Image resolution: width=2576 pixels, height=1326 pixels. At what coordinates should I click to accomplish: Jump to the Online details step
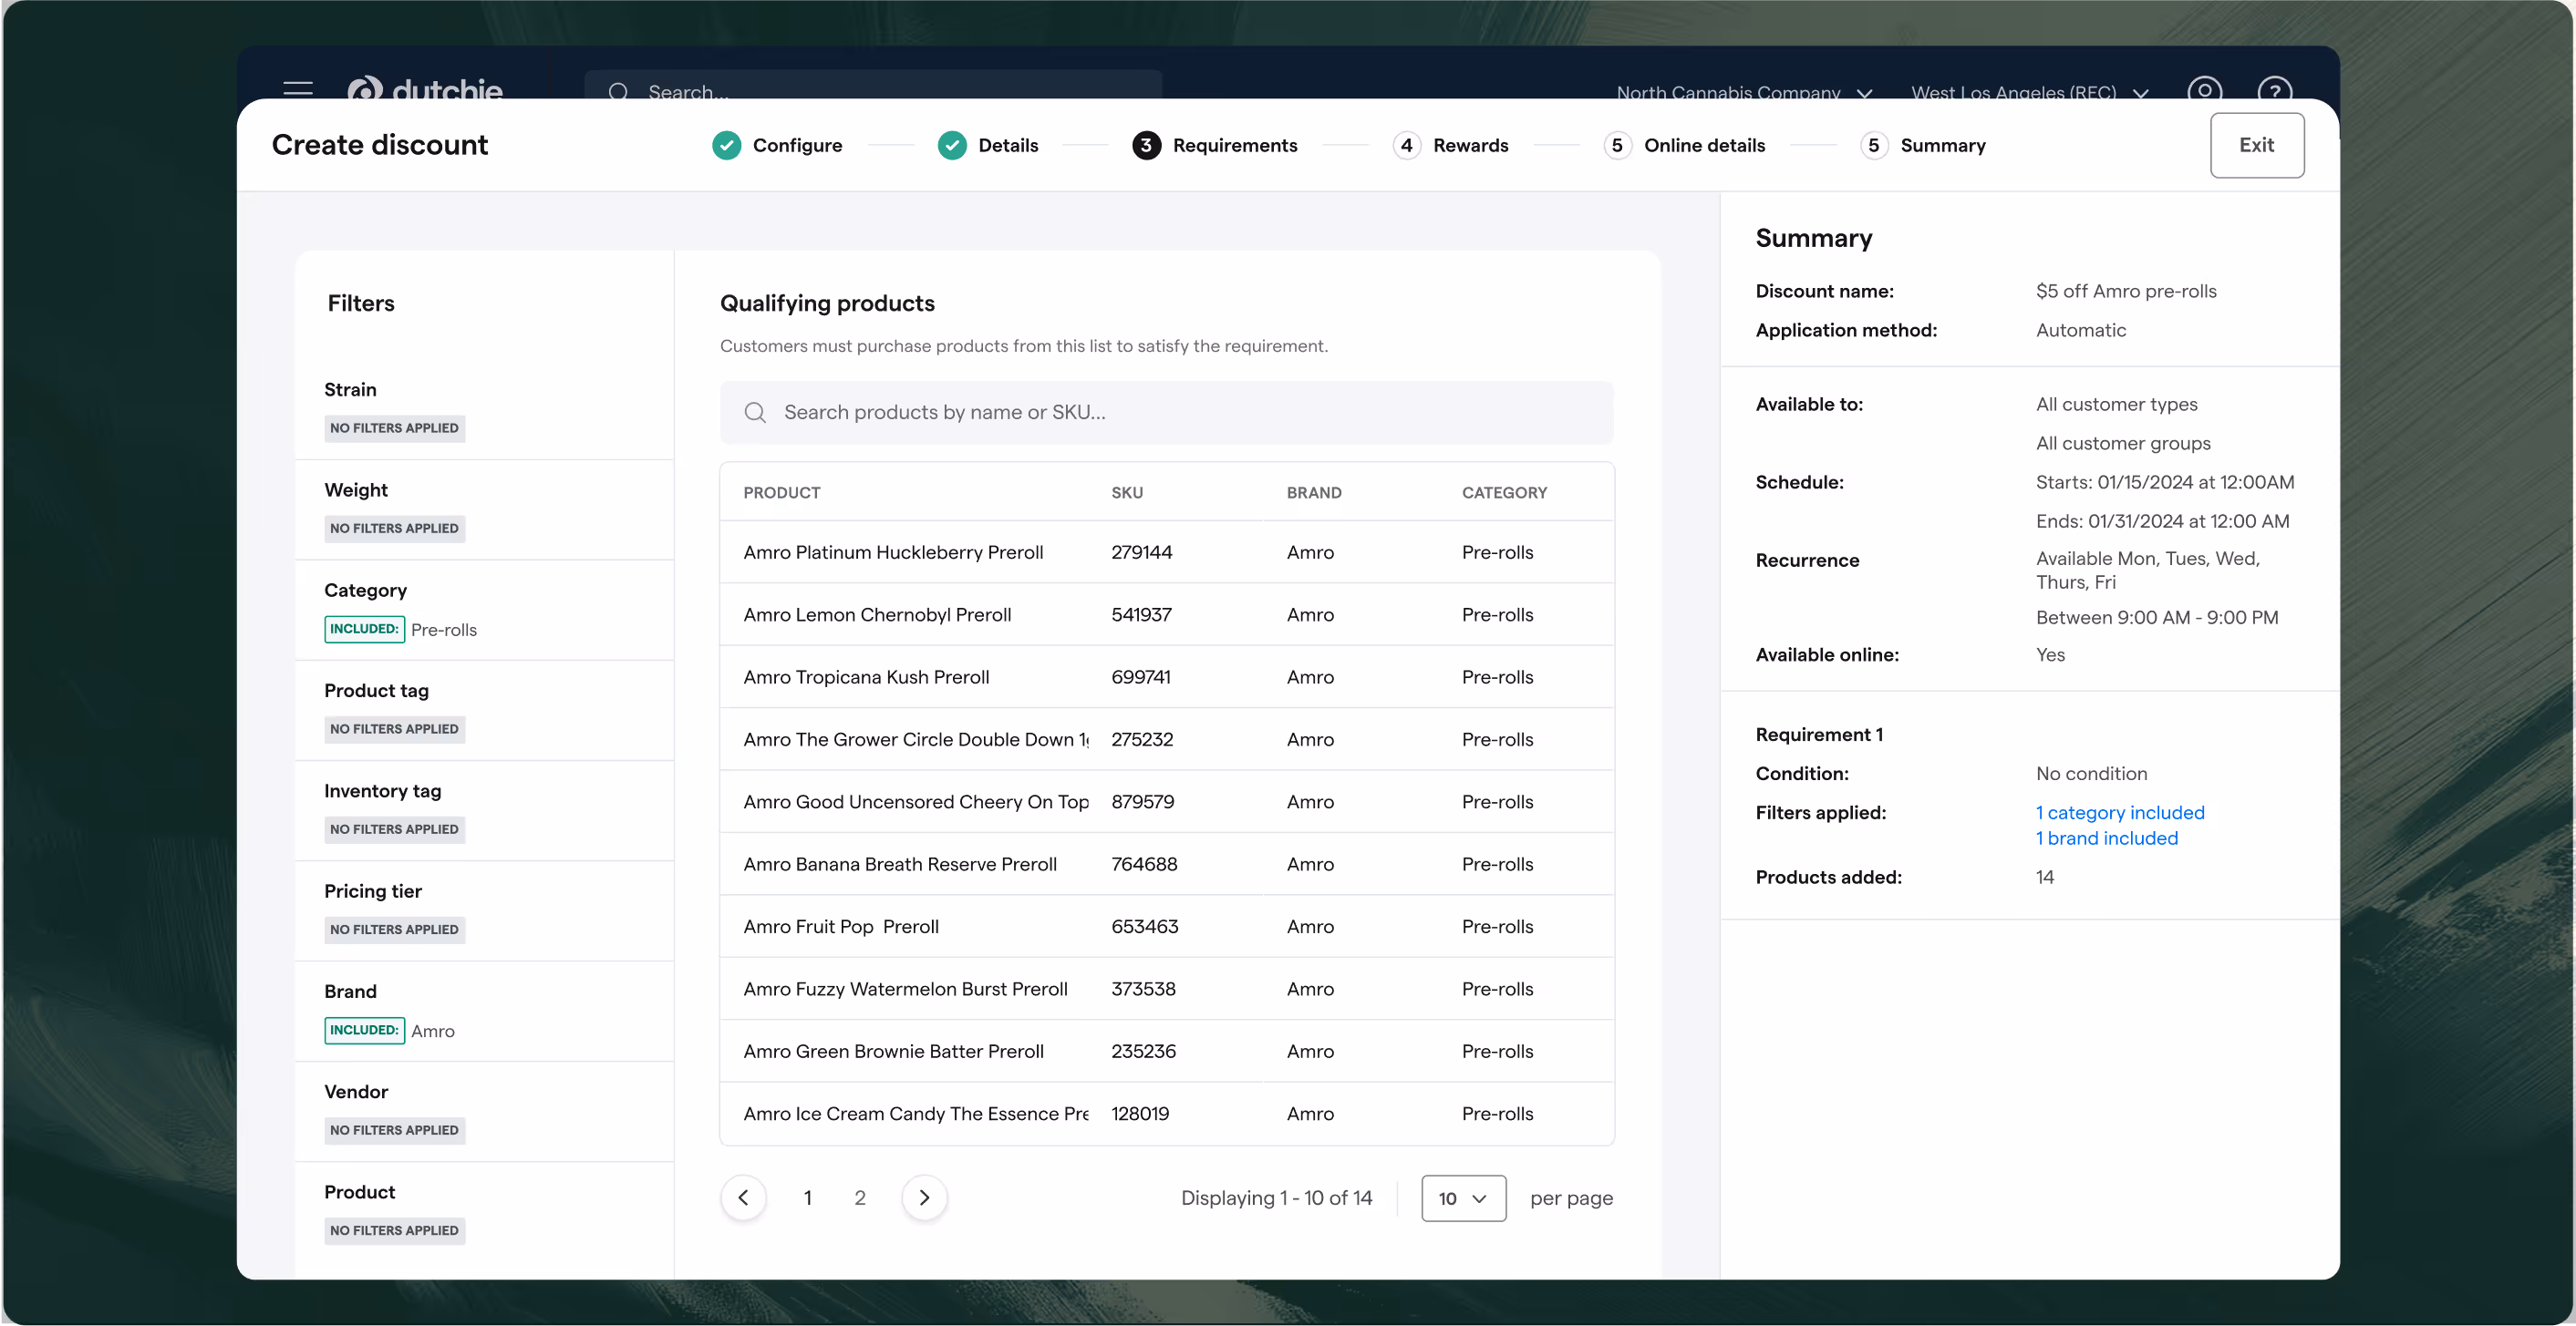[x=1704, y=146]
